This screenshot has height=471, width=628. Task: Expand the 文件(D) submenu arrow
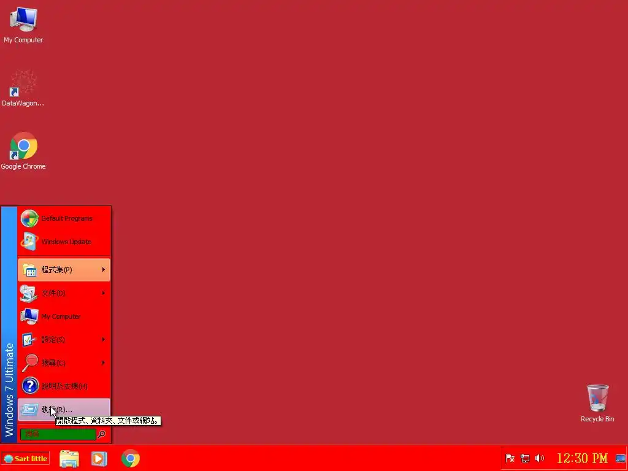103,293
